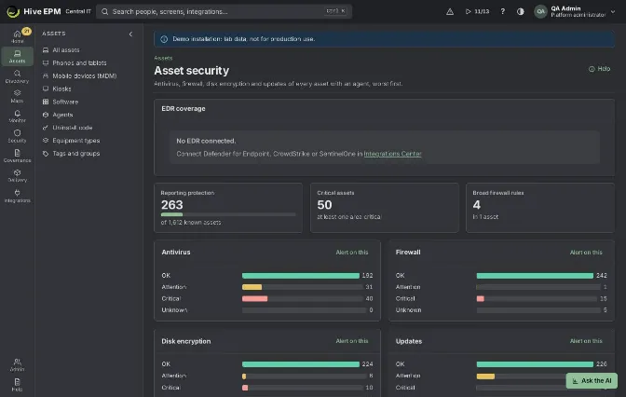Open the Governance document icon
Screen dimensions: 626x397
click(17, 156)
